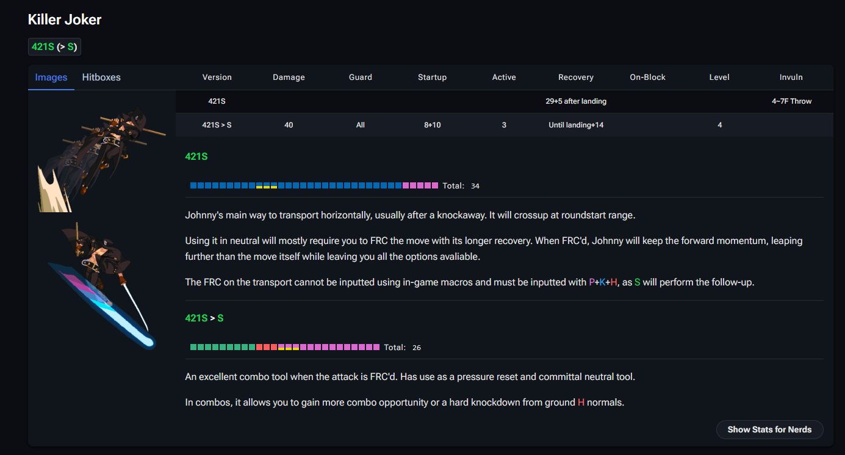Select the Total: 26 frame count
Screen dimensions: 845x455
pyautogui.click(x=403, y=348)
